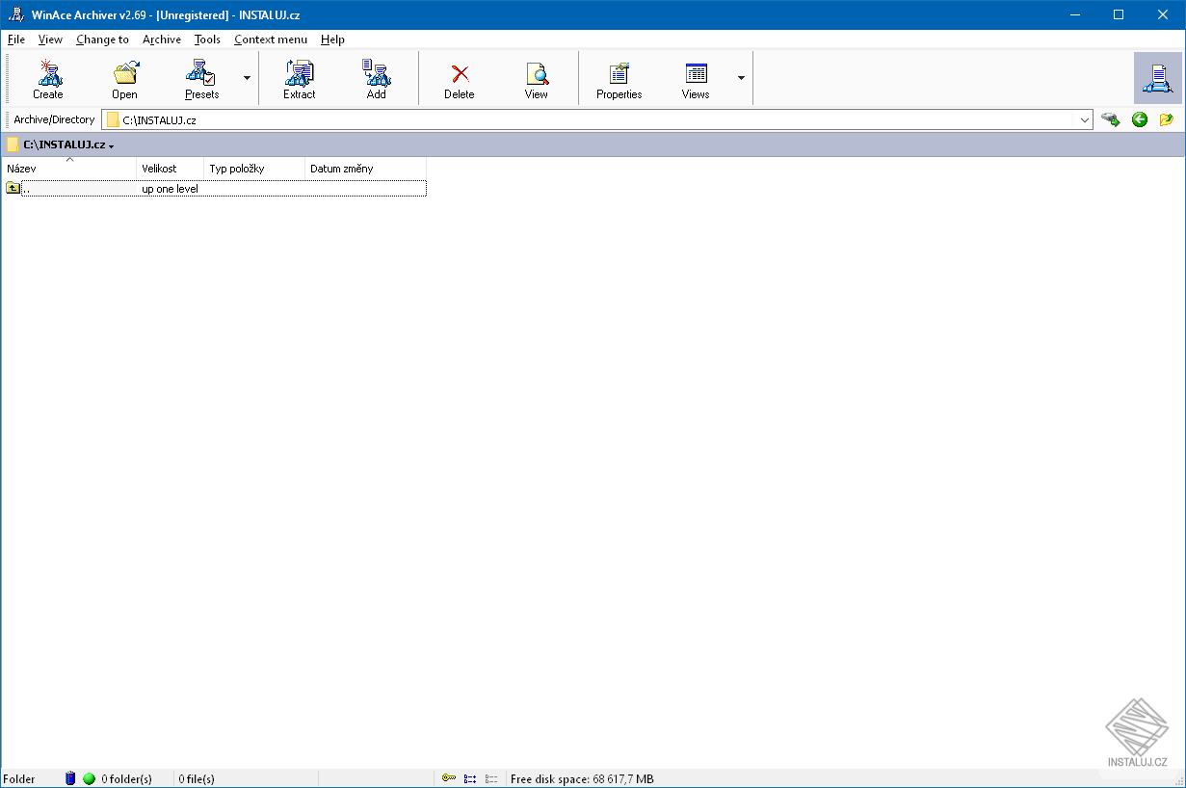Expand the Views dropdown arrow
1186x788 pixels.
[741, 78]
